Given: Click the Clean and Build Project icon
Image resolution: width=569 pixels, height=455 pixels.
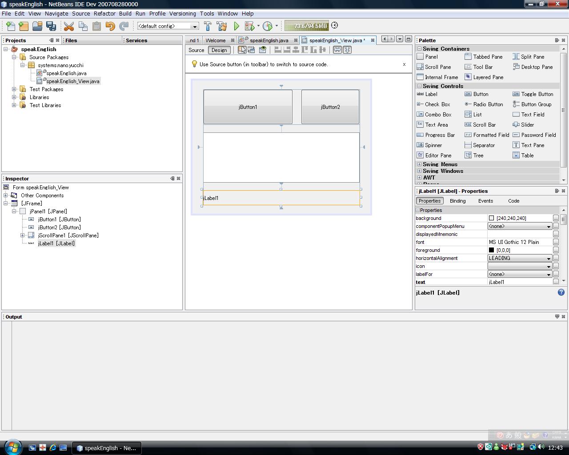Looking at the screenshot, I should click(221, 26).
